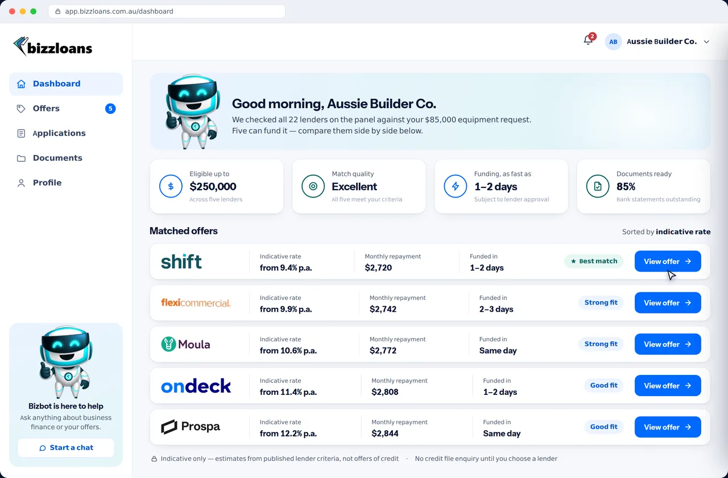Click the 'from 12.2% p.a.' rate
728x478 pixels.
[288, 434]
